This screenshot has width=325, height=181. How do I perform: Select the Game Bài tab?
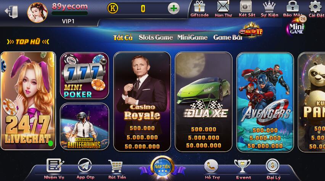pos(228,37)
